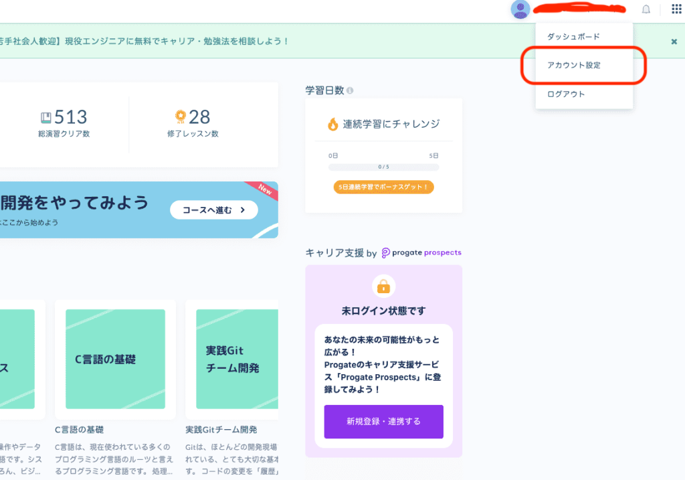Viewport: 685px width, 480px height.
Task: Open the 実践Gitチーム開発 course title link
Action: tap(221, 429)
